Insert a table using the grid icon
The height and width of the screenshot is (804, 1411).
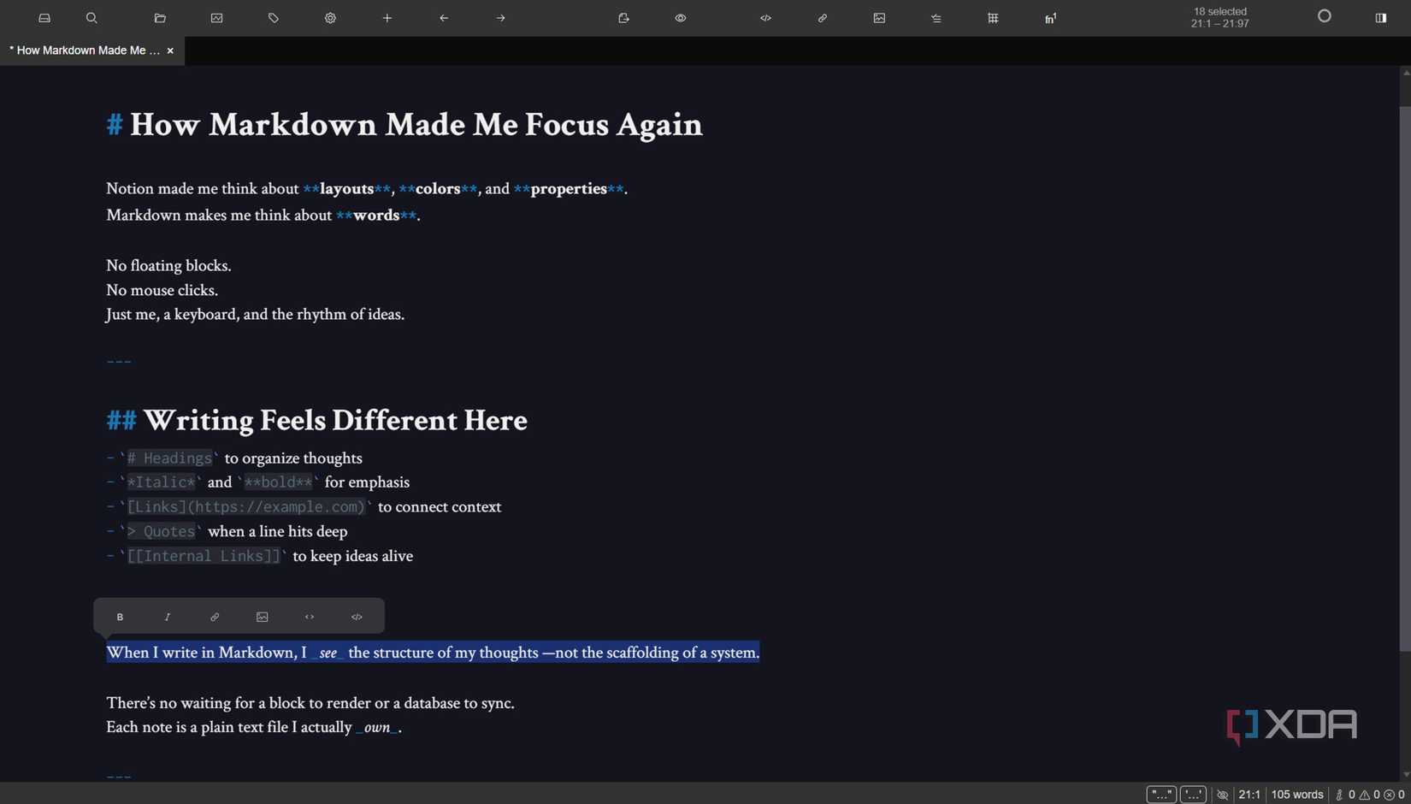(x=993, y=18)
